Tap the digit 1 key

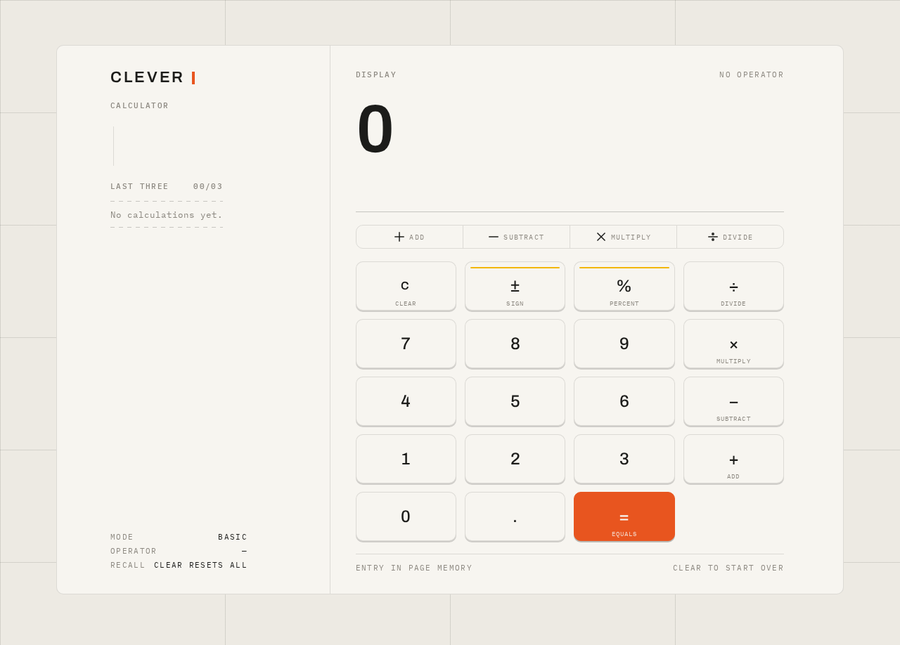click(406, 459)
